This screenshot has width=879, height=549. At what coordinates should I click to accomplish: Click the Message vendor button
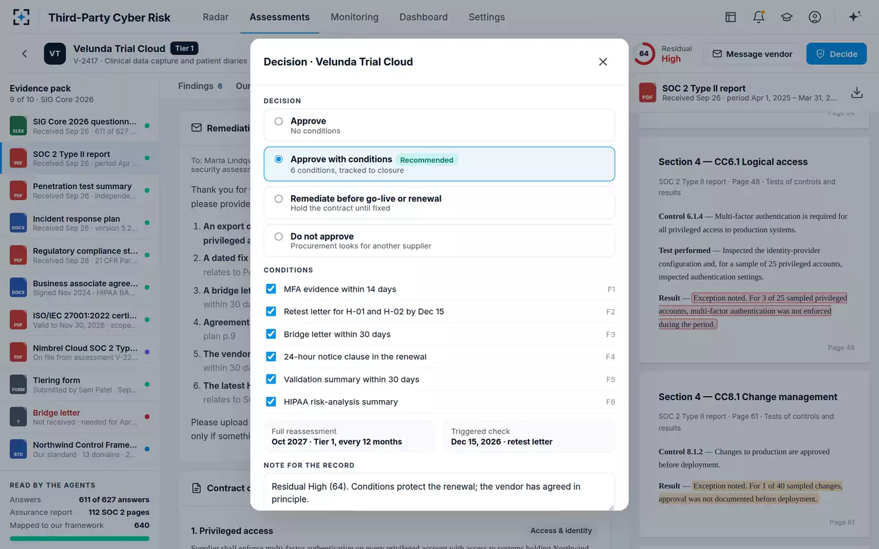[x=752, y=54]
